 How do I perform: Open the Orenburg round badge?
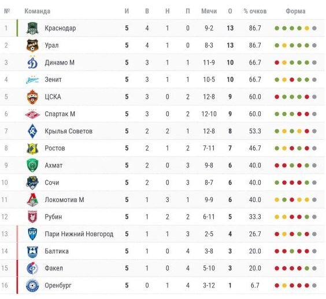[32, 286]
